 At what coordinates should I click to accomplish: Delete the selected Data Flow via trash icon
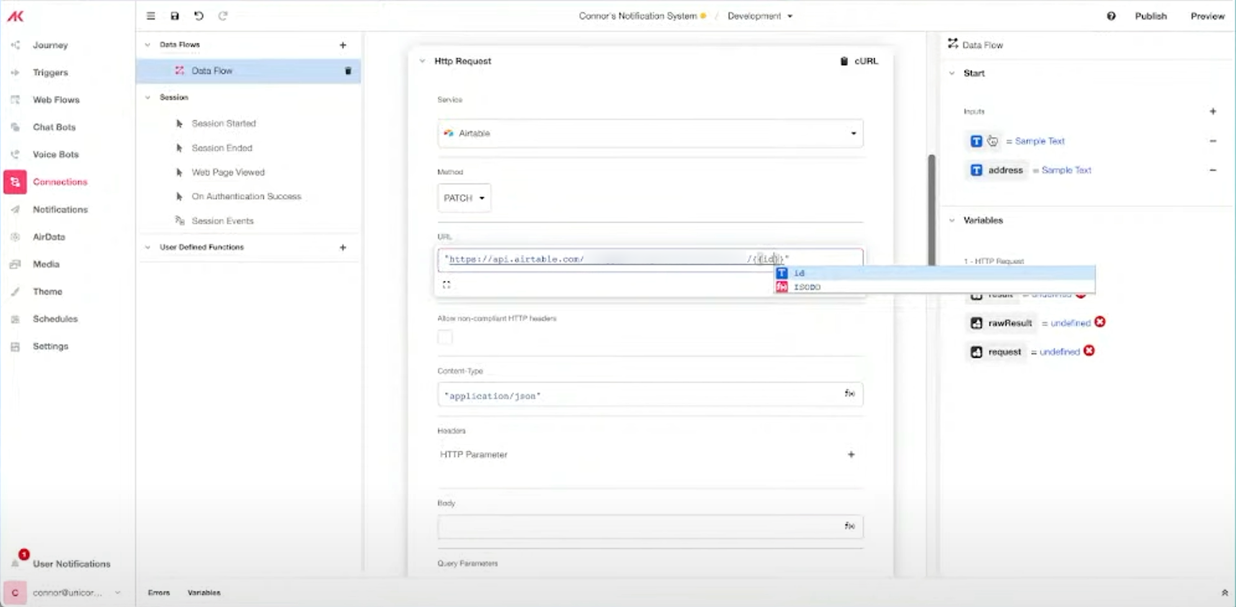[x=348, y=71]
